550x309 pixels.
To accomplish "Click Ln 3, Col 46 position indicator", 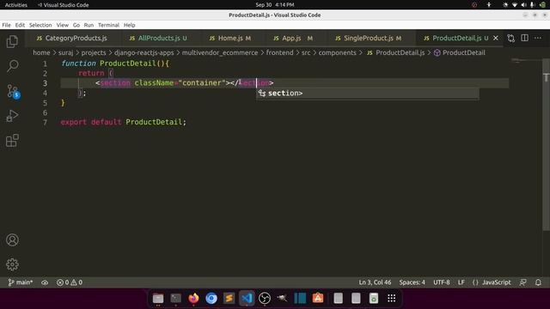I will pos(375,282).
